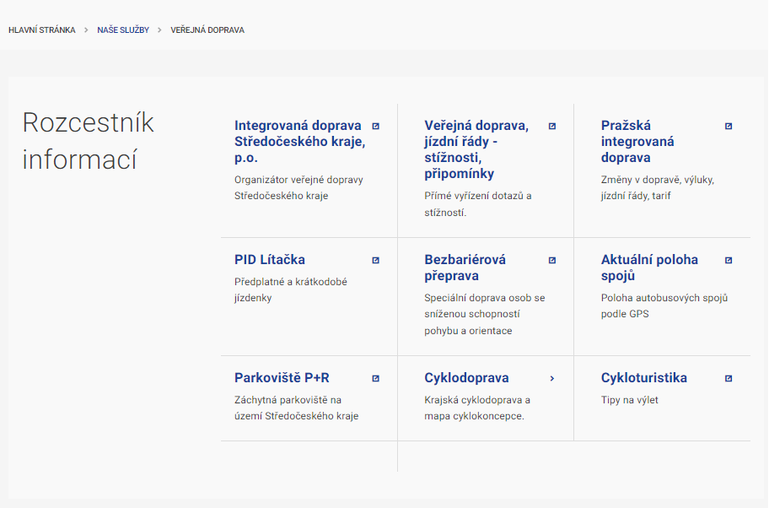Viewport: 769px width, 508px height.
Task: Click external link icon next to Aktuální poloha spojů
Action: [x=729, y=260]
